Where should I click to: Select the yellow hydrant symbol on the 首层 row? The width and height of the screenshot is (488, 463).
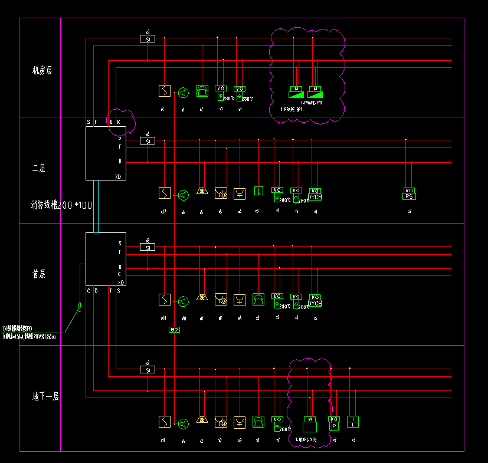(221, 300)
